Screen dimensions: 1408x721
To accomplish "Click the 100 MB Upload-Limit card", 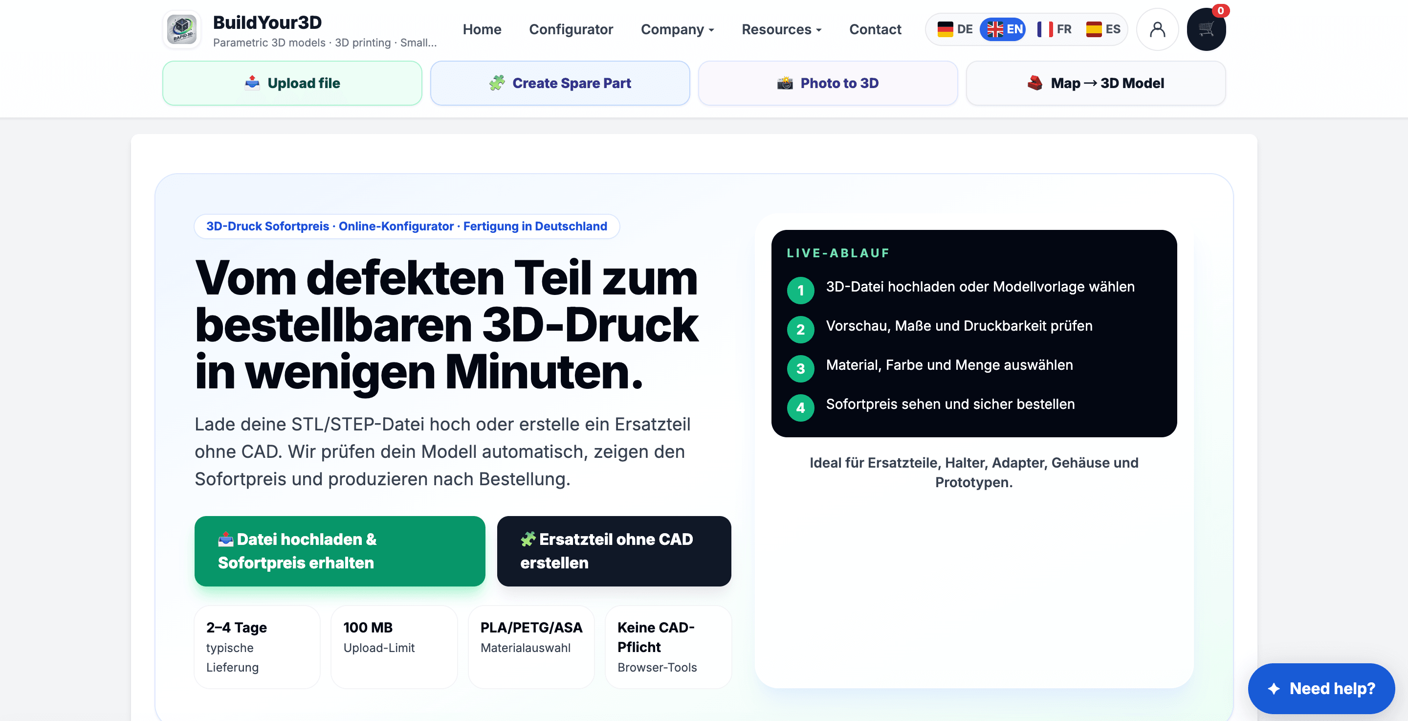I will pyautogui.click(x=394, y=647).
